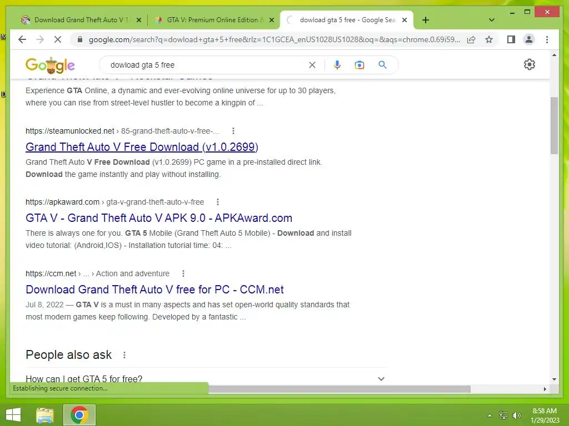View site security lock info
Image resolution: width=569 pixels, height=426 pixels.
click(80, 39)
